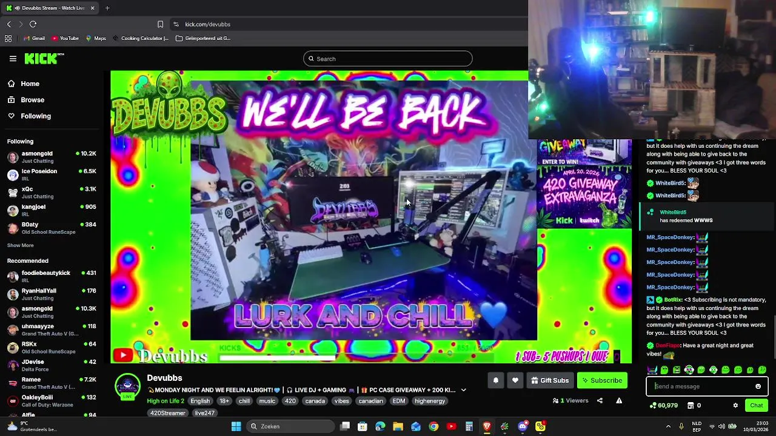Viewport: 776px width, 436px height.
Task: Open File Explorer from the taskbar
Action: (398, 426)
